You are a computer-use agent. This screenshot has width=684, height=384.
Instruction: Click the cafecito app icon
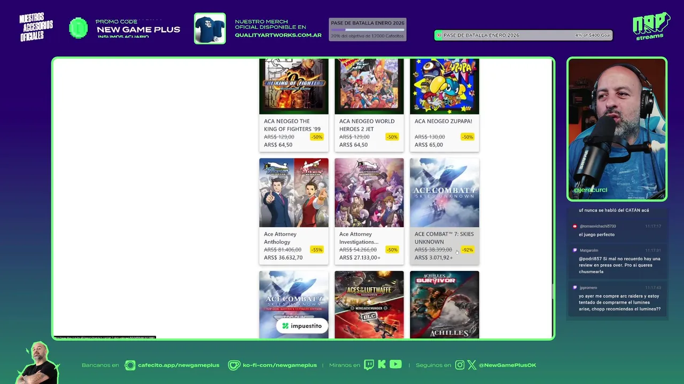coord(130,365)
